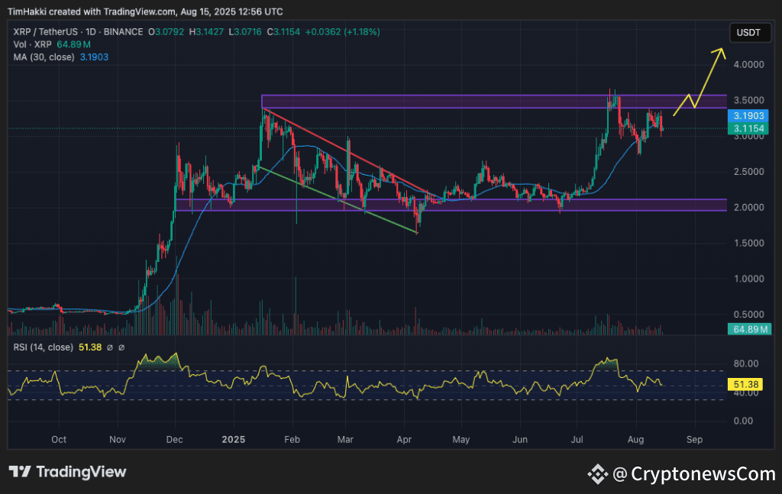Click the high value H3.1427
The width and height of the screenshot is (782, 494).
[206, 32]
